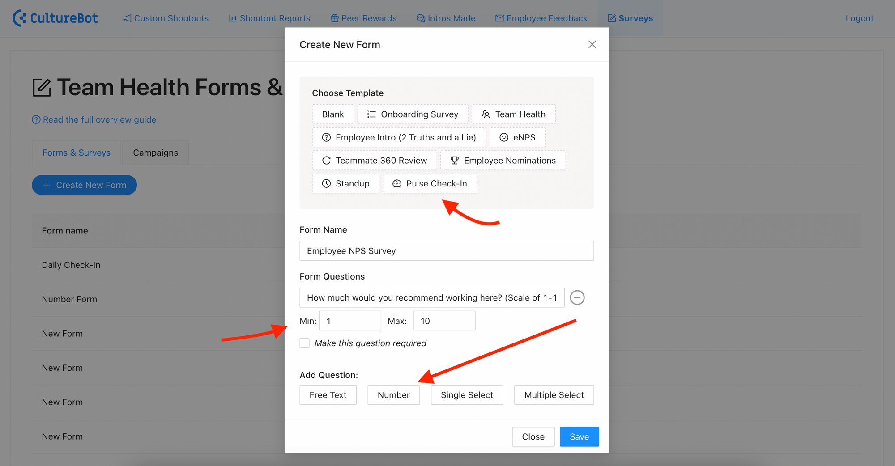
Task: Go to Peer Rewards
Action: (364, 18)
